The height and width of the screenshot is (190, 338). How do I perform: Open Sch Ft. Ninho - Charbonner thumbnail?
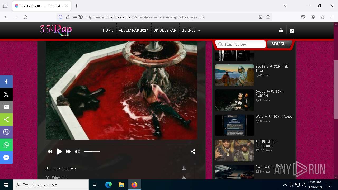(x=234, y=150)
